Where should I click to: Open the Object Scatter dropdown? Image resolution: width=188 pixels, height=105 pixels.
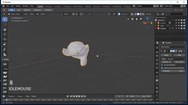tap(179, 10)
